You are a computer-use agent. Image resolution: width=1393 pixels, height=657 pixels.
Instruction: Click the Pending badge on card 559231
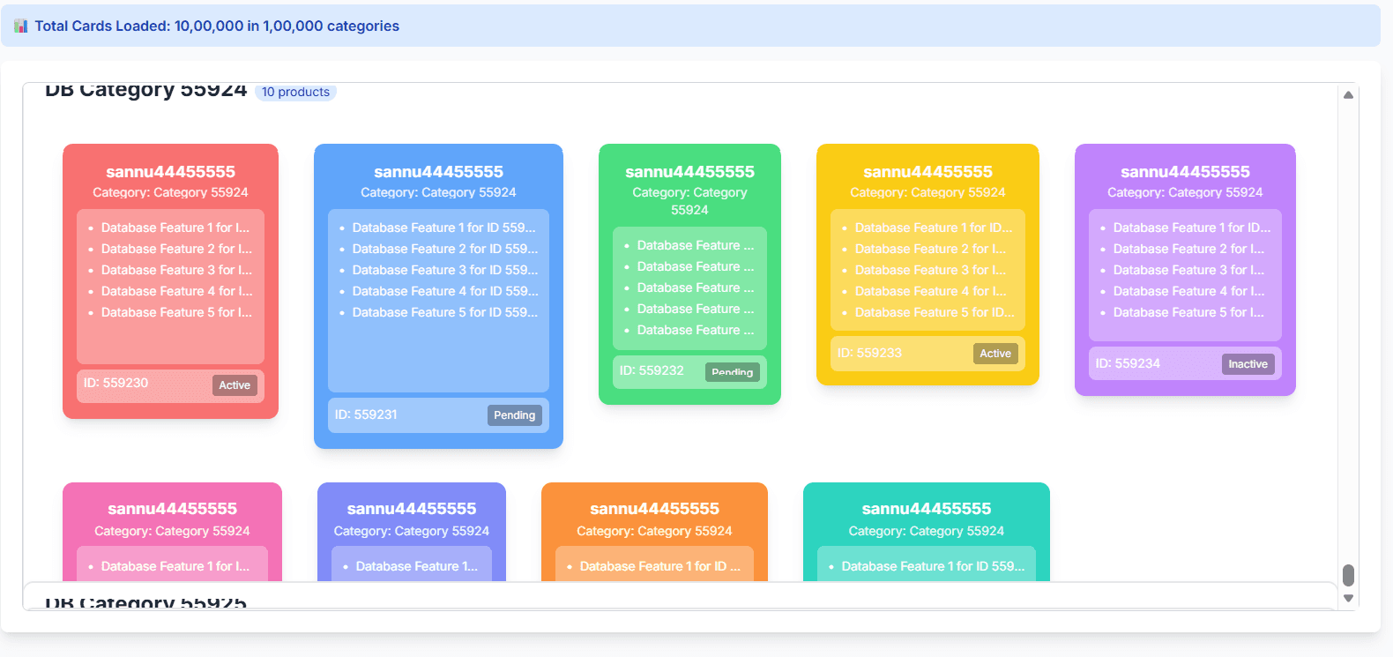tap(515, 415)
